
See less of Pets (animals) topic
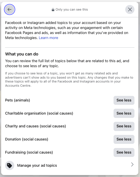pos(124,100)
